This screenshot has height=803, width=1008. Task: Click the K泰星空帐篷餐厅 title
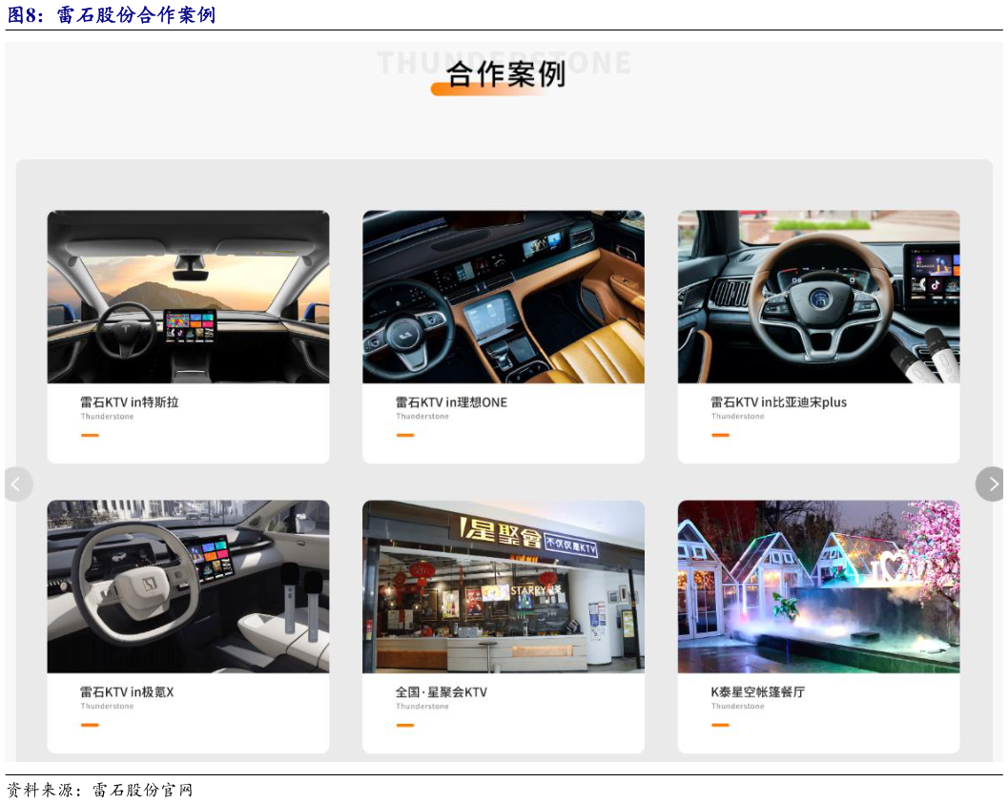[x=757, y=692]
